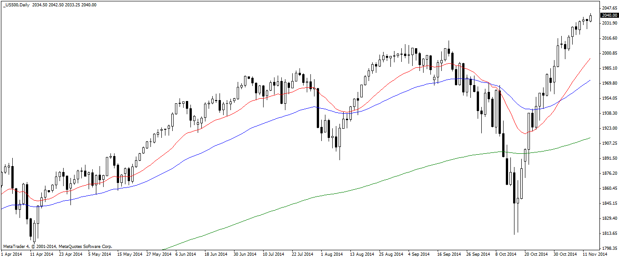The image size is (619, 258).
Task: Select the 2031.90 price axis label
Action: tap(609, 23)
